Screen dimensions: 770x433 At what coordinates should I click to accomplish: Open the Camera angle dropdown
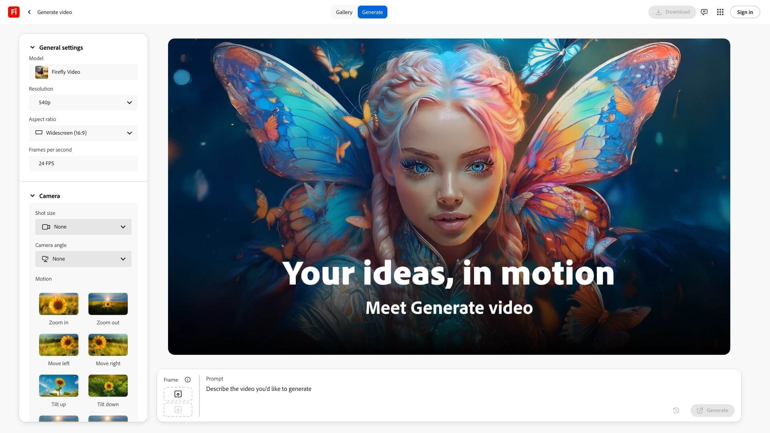(83, 259)
